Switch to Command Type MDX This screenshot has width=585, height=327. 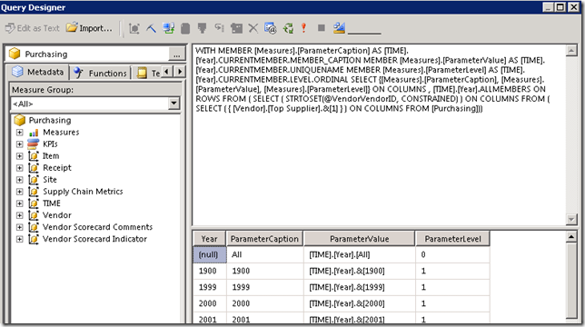pyautogui.click(x=134, y=28)
